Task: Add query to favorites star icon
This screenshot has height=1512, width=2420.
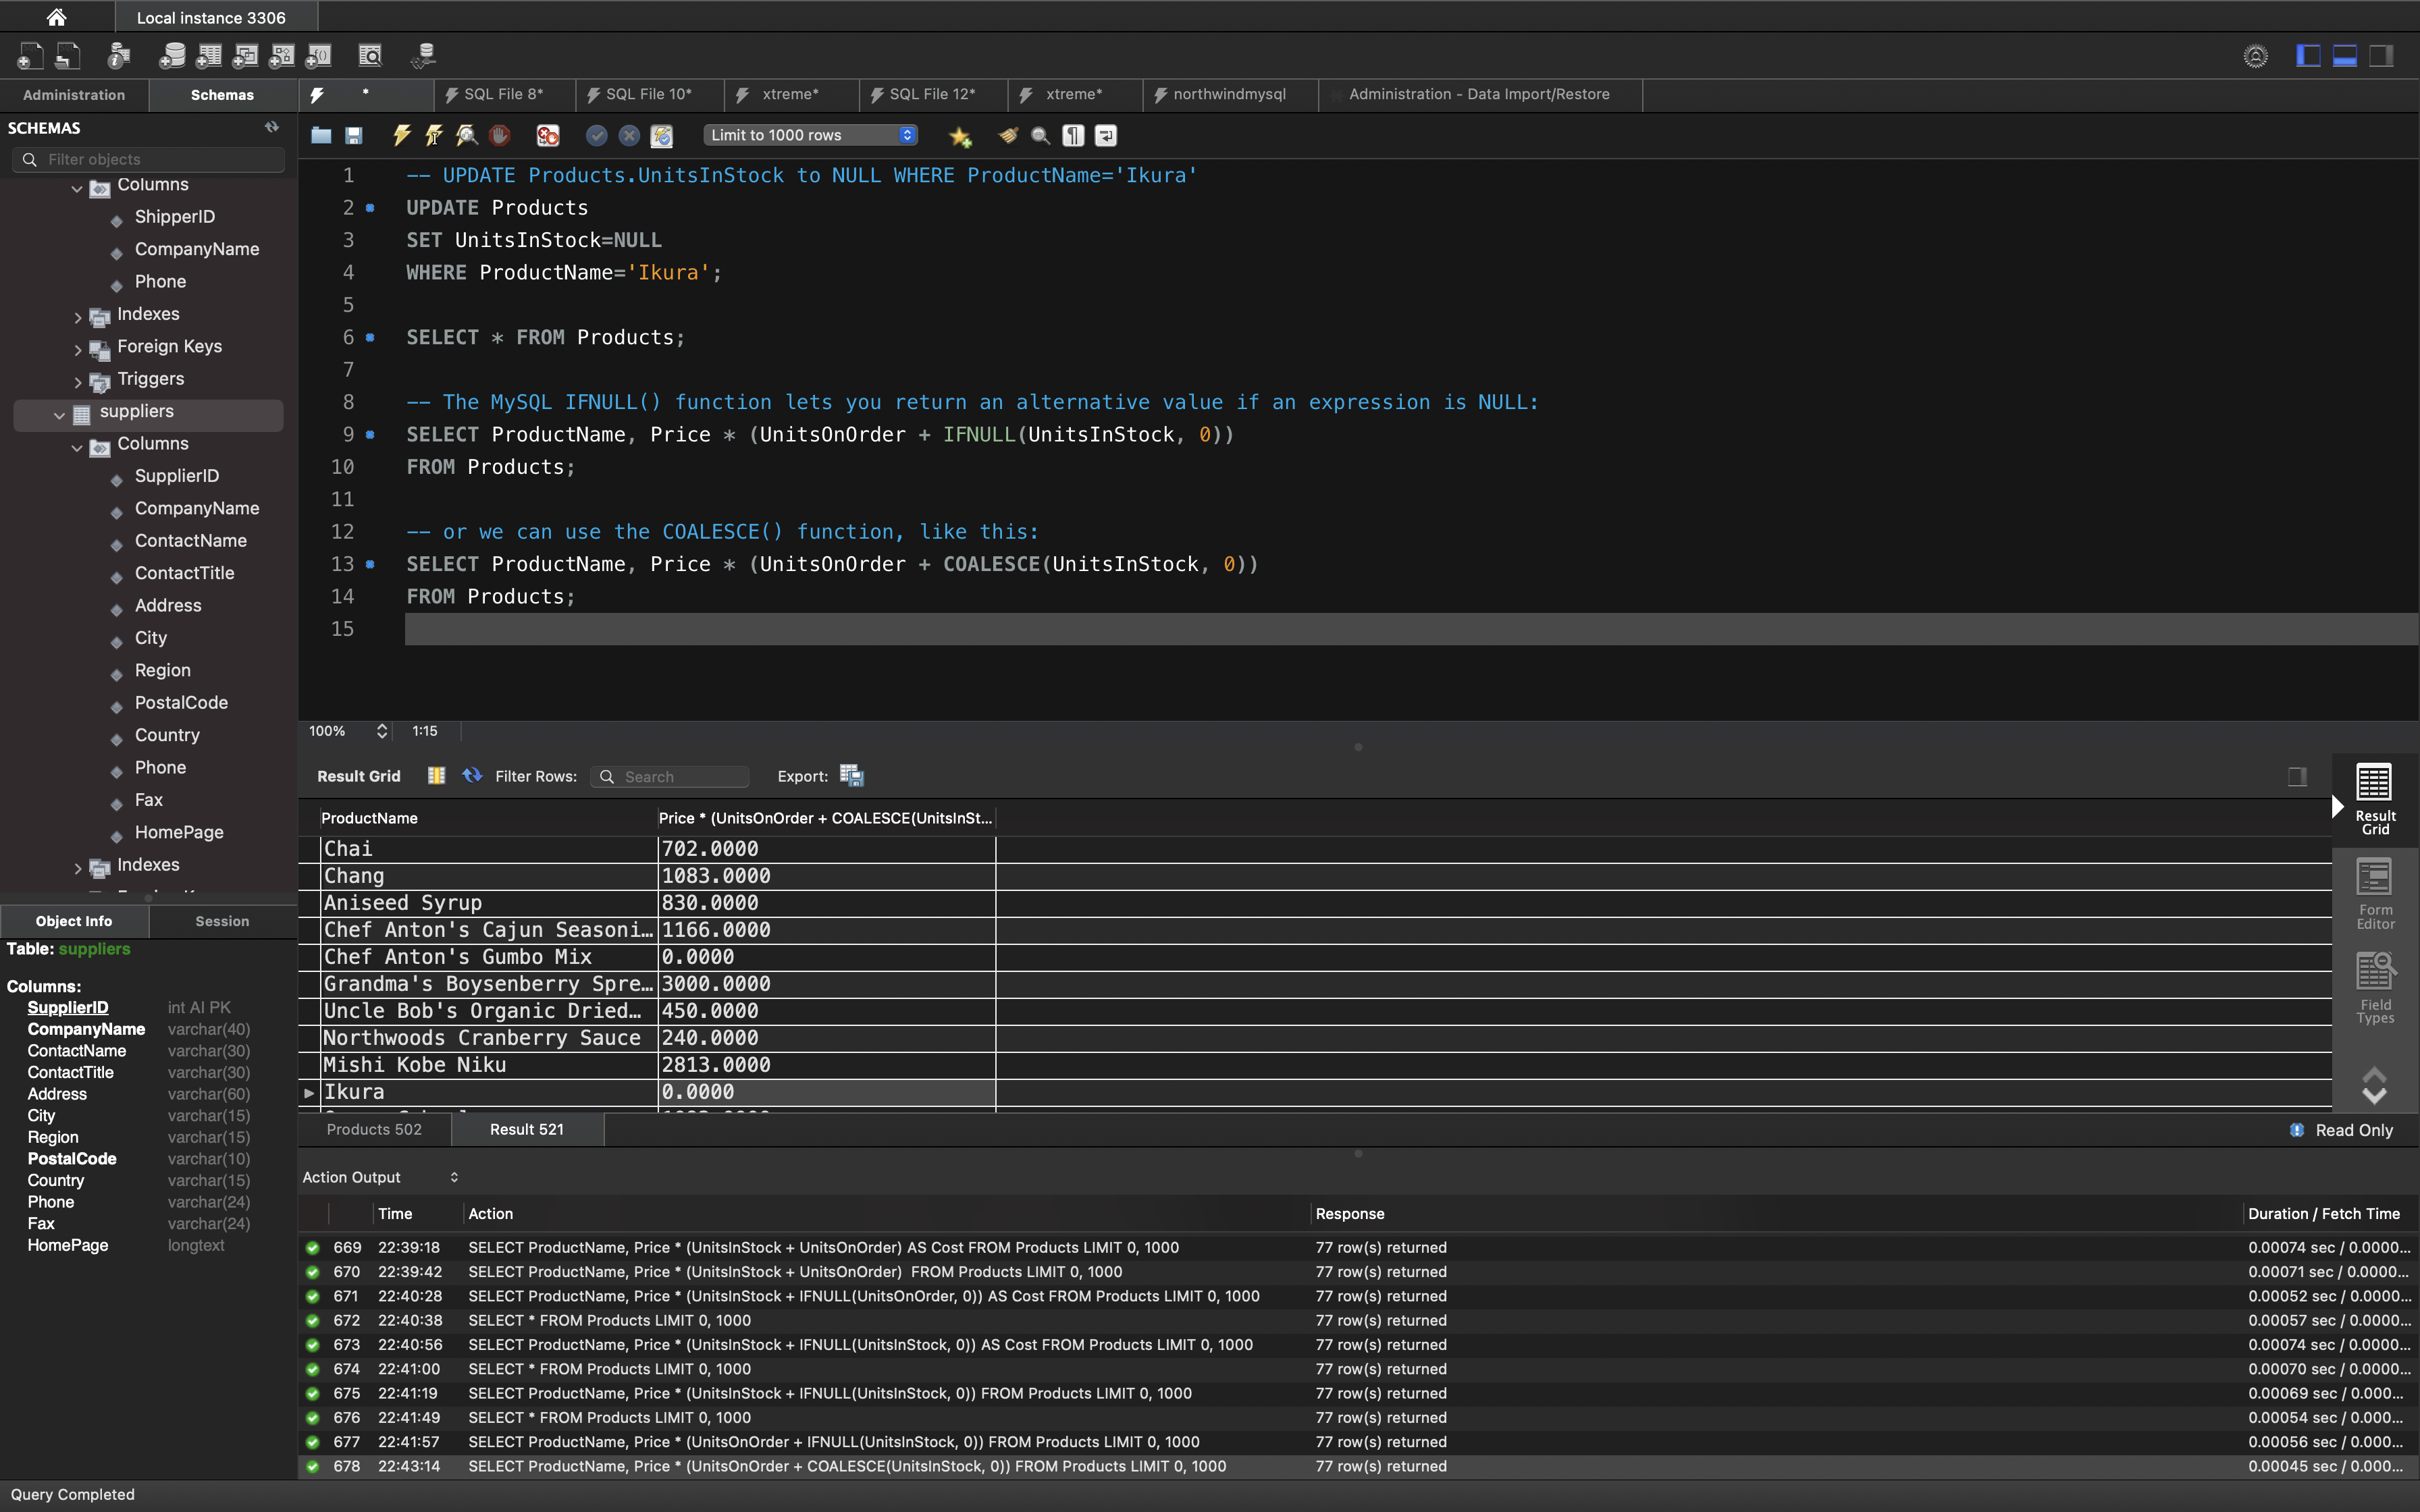Action: (x=960, y=136)
